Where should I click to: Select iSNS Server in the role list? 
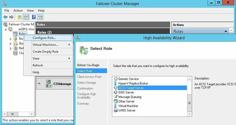coord(126,92)
